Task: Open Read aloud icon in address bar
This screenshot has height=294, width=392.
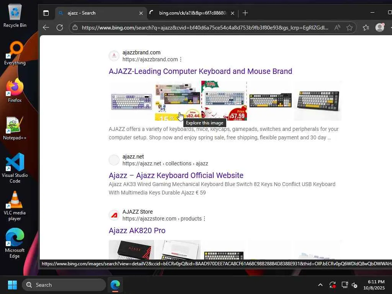Action: (x=337, y=28)
